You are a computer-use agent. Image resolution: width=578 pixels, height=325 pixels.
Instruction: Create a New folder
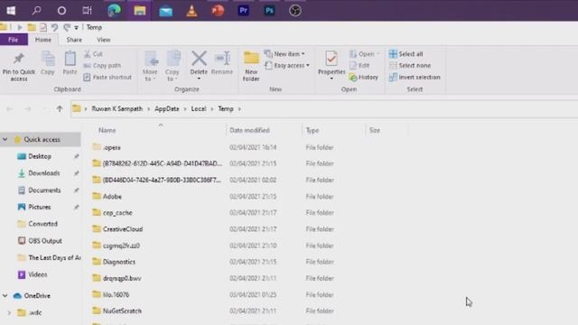(251, 66)
